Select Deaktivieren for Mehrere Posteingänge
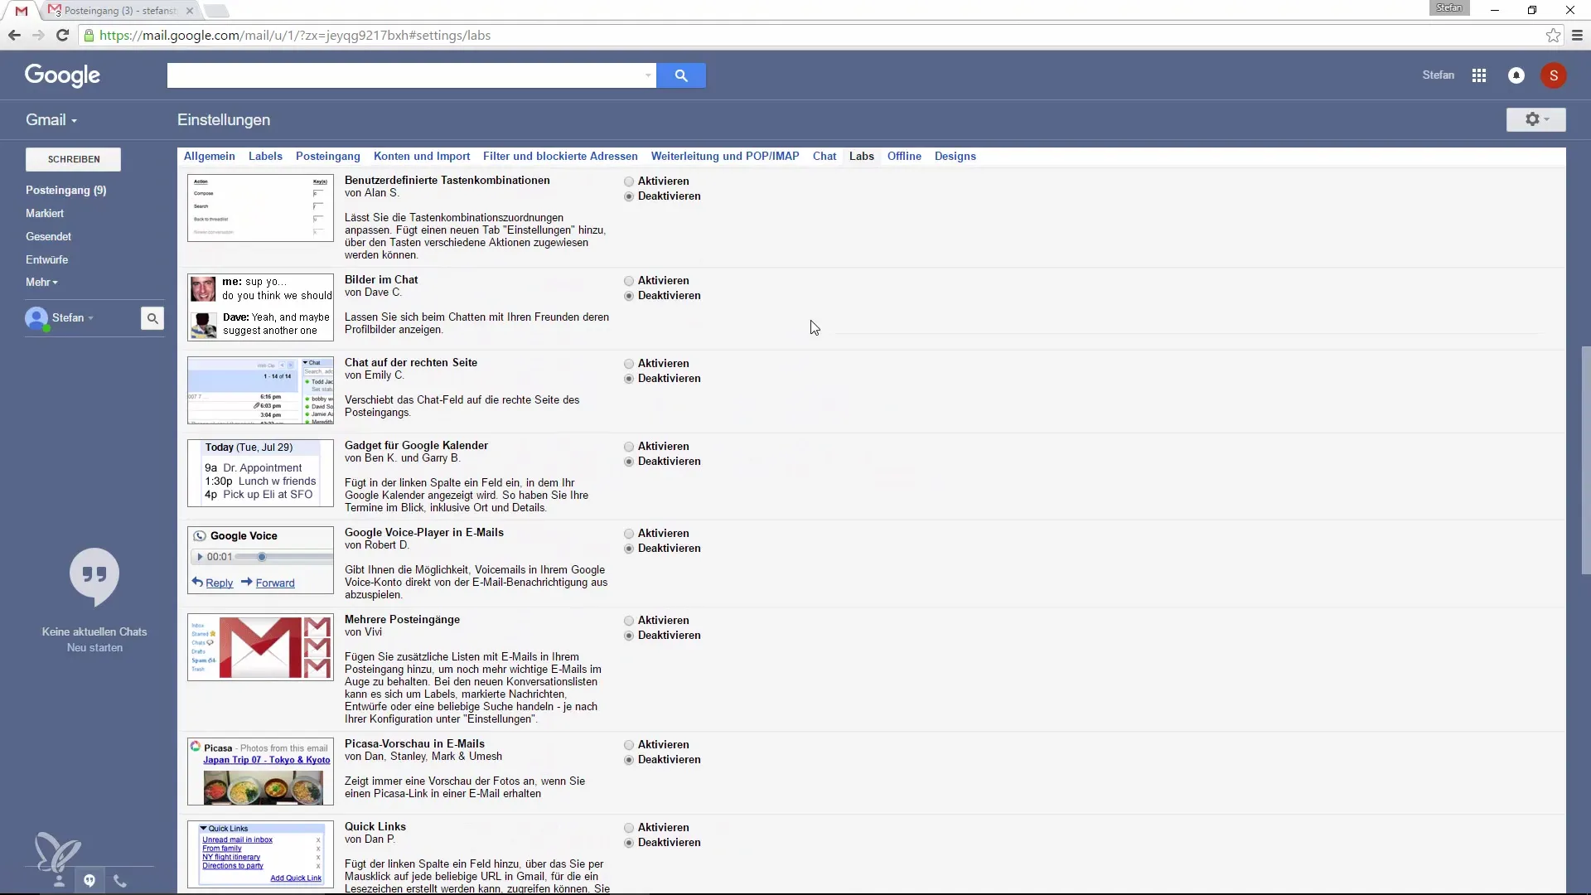Viewport: 1591px width, 895px height. 629,636
